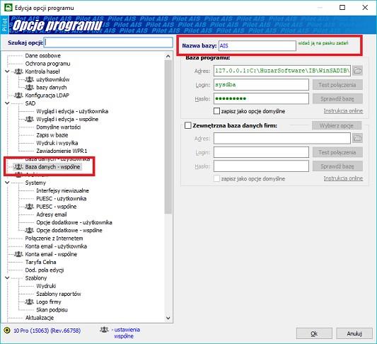Image resolution: width=377 pixels, height=344 pixels.
Task: Click the group icon beside Kontrola haseł
Action: (x=18, y=71)
